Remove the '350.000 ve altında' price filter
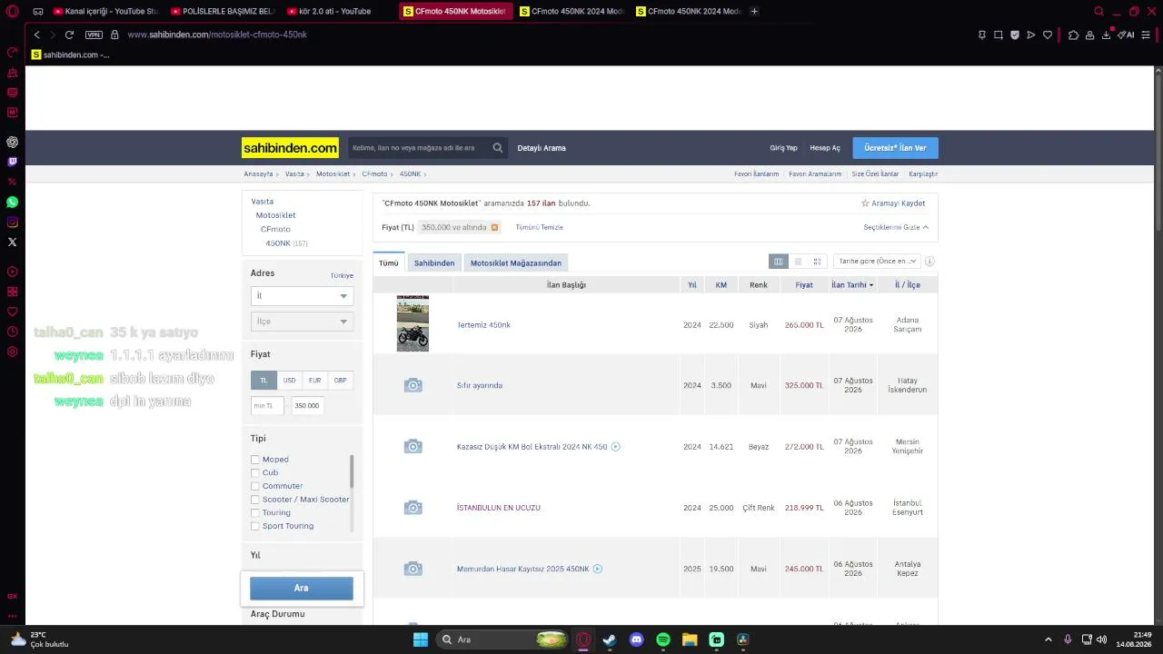 pyautogui.click(x=494, y=228)
